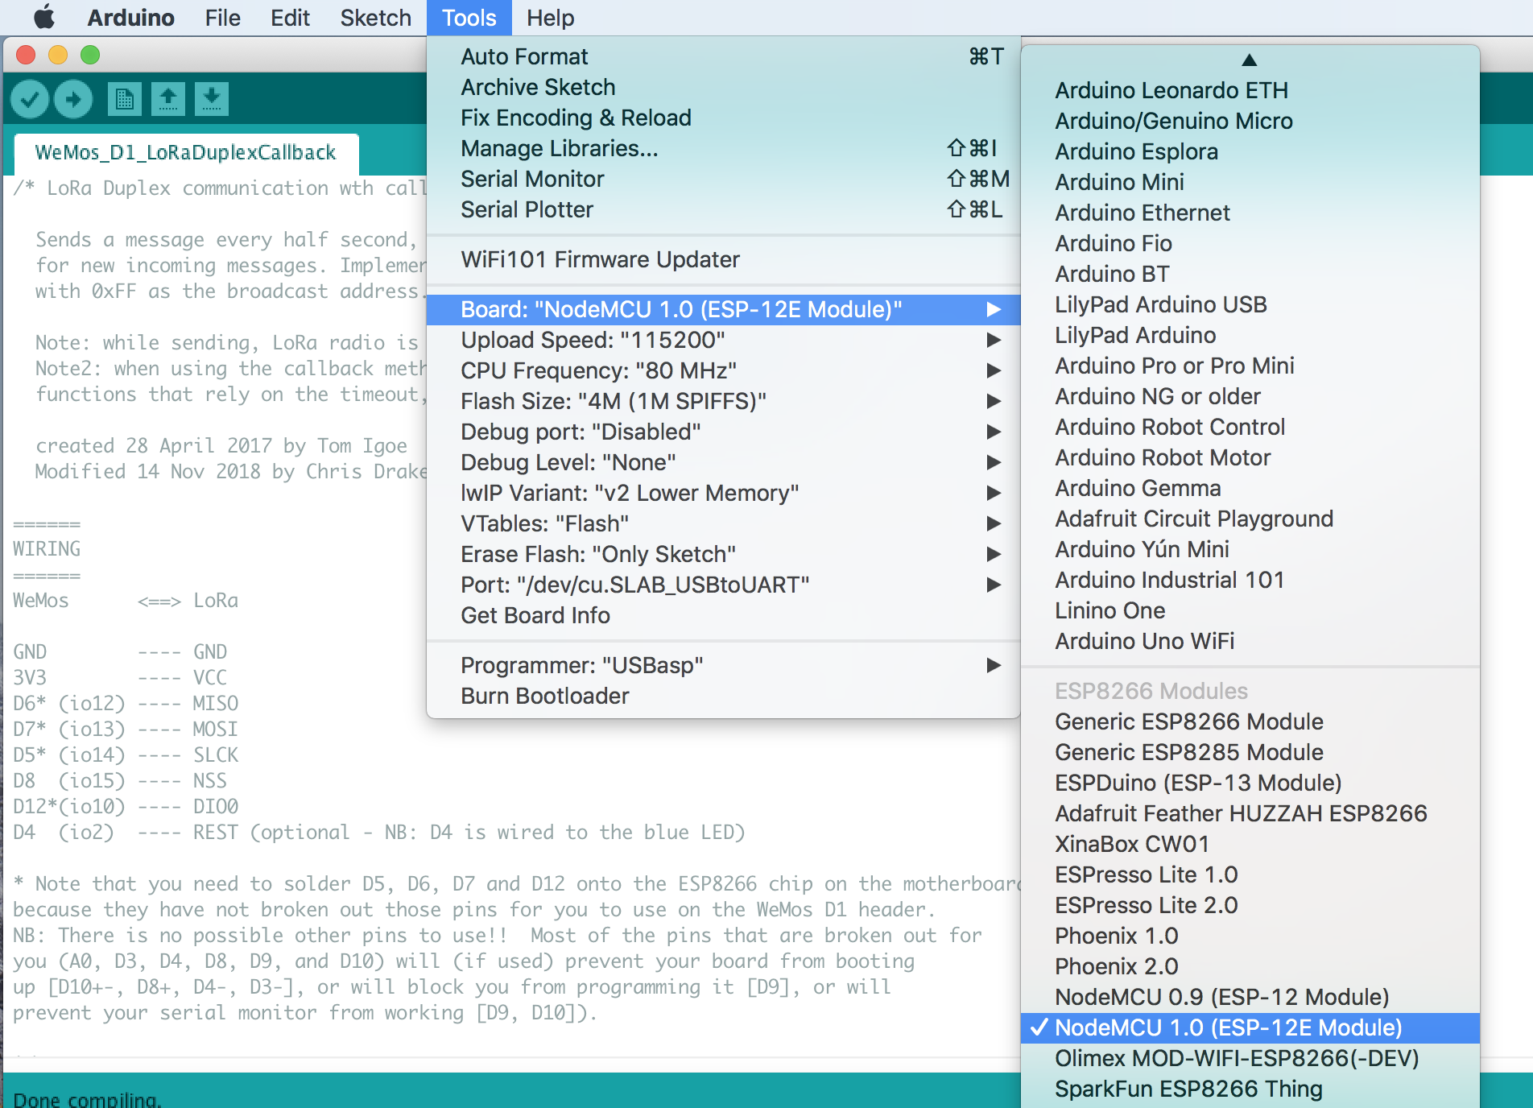This screenshot has width=1533, height=1108.
Task: Select Arduino Yún Mini board
Action: tap(1250, 549)
